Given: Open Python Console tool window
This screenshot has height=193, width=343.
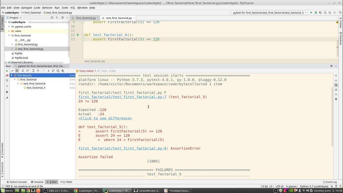Looking at the screenshot, I should 17,182.
